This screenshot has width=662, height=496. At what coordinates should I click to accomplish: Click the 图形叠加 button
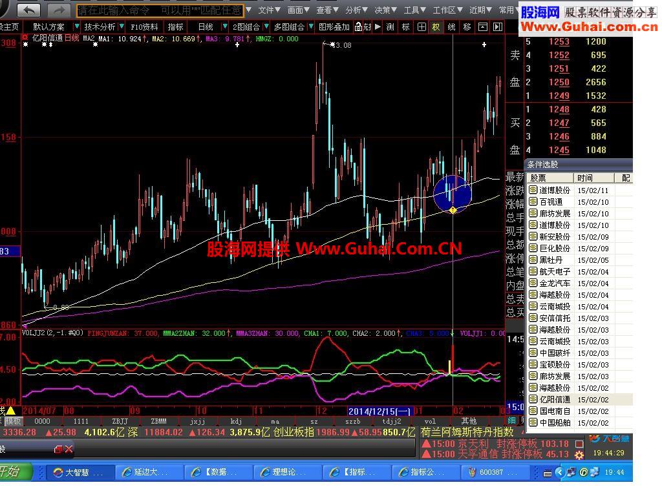click(x=334, y=27)
